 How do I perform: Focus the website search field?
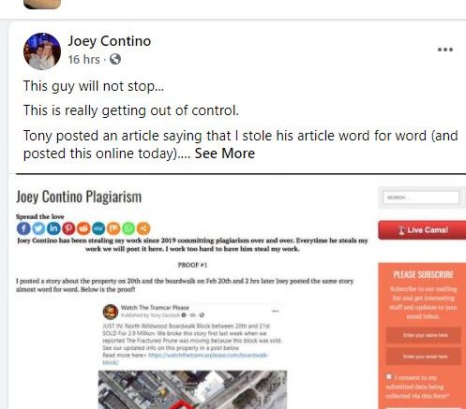pyautogui.click(x=421, y=197)
